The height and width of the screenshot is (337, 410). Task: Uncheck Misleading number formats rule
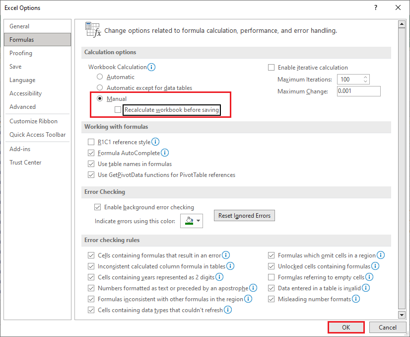271,299
